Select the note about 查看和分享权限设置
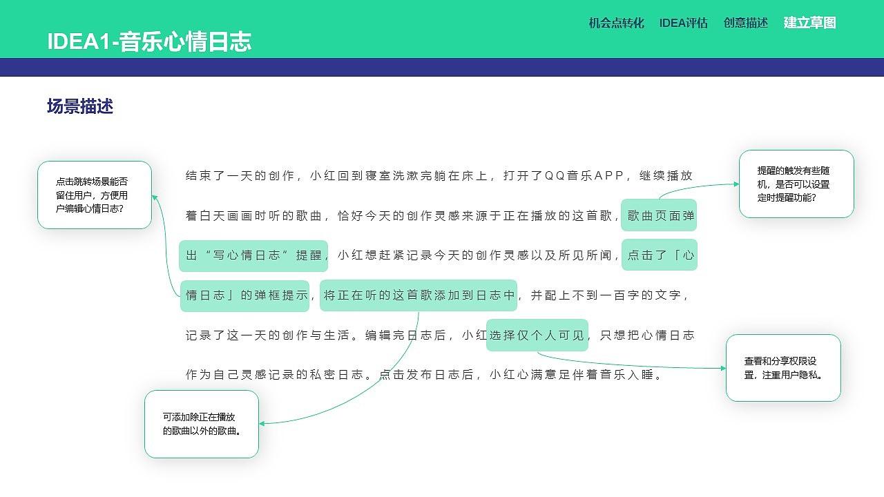Viewport: 884px width, 497px height. pyautogui.click(x=783, y=368)
